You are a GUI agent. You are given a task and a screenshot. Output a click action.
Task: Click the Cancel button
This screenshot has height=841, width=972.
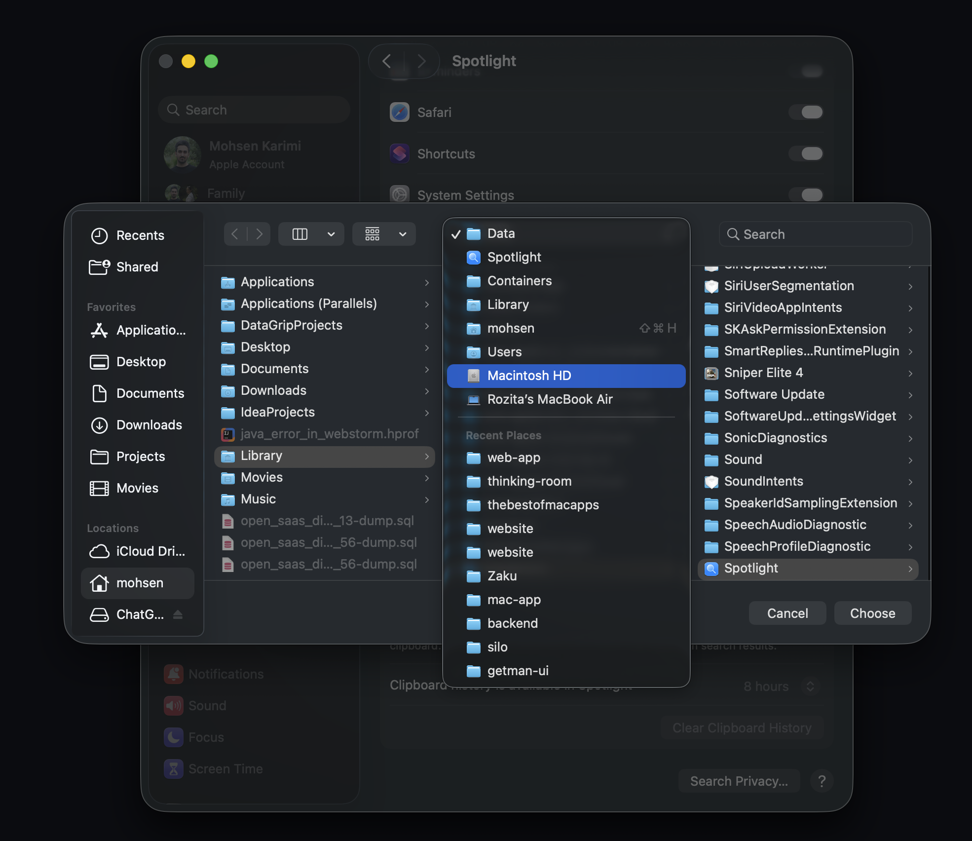tap(787, 613)
